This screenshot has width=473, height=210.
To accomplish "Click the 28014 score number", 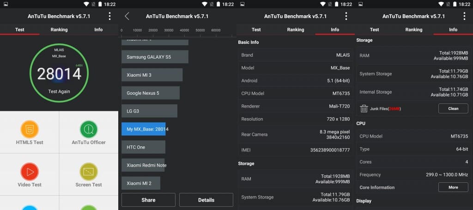I will [x=59, y=74].
